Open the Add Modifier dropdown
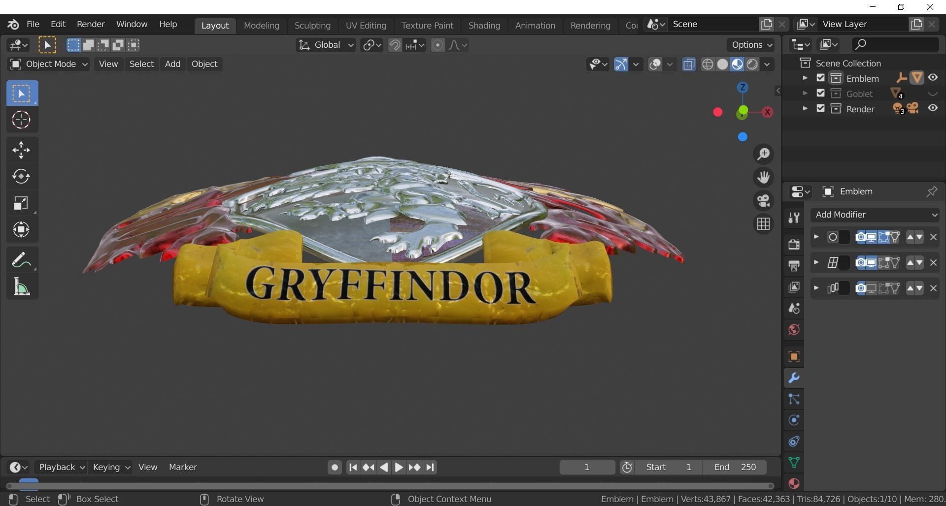Image resolution: width=946 pixels, height=506 pixels. tap(875, 215)
